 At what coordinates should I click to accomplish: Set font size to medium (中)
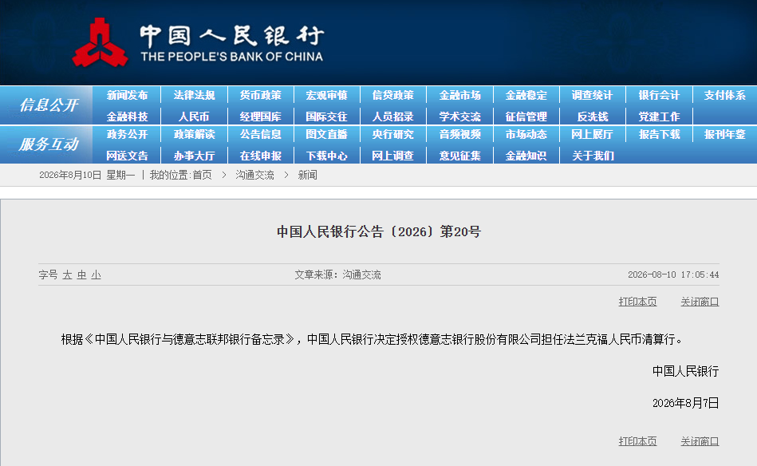(x=81, y=274)
